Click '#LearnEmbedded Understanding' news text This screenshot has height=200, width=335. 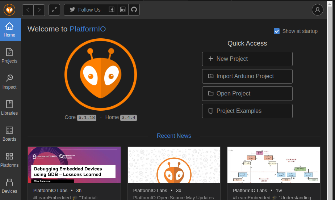pos(272,198)
